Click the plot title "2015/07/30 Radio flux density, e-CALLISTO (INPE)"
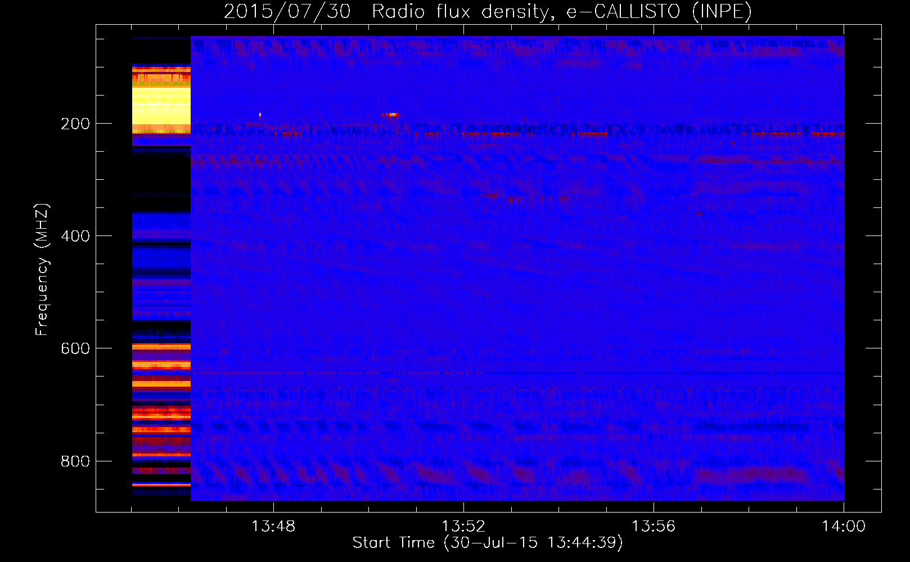The width and height of the screenshot is (910, 562). (x=488, y=11)
